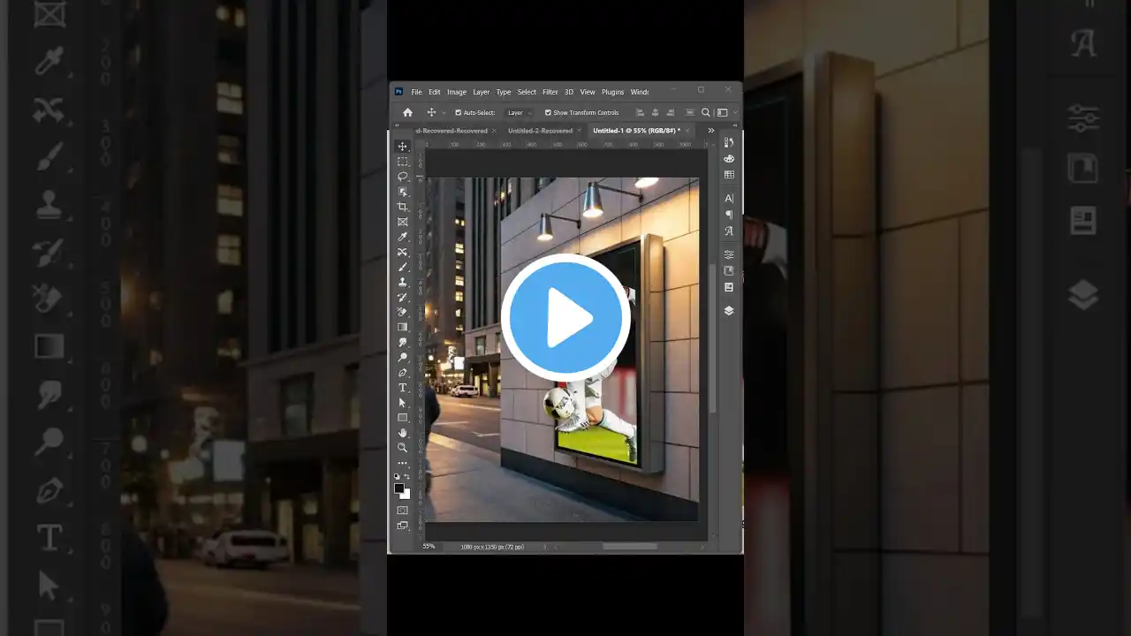This screenshot has width=1131, height=636.
Task: Close the Untitled-1 document tab
Action: [687, 131]
